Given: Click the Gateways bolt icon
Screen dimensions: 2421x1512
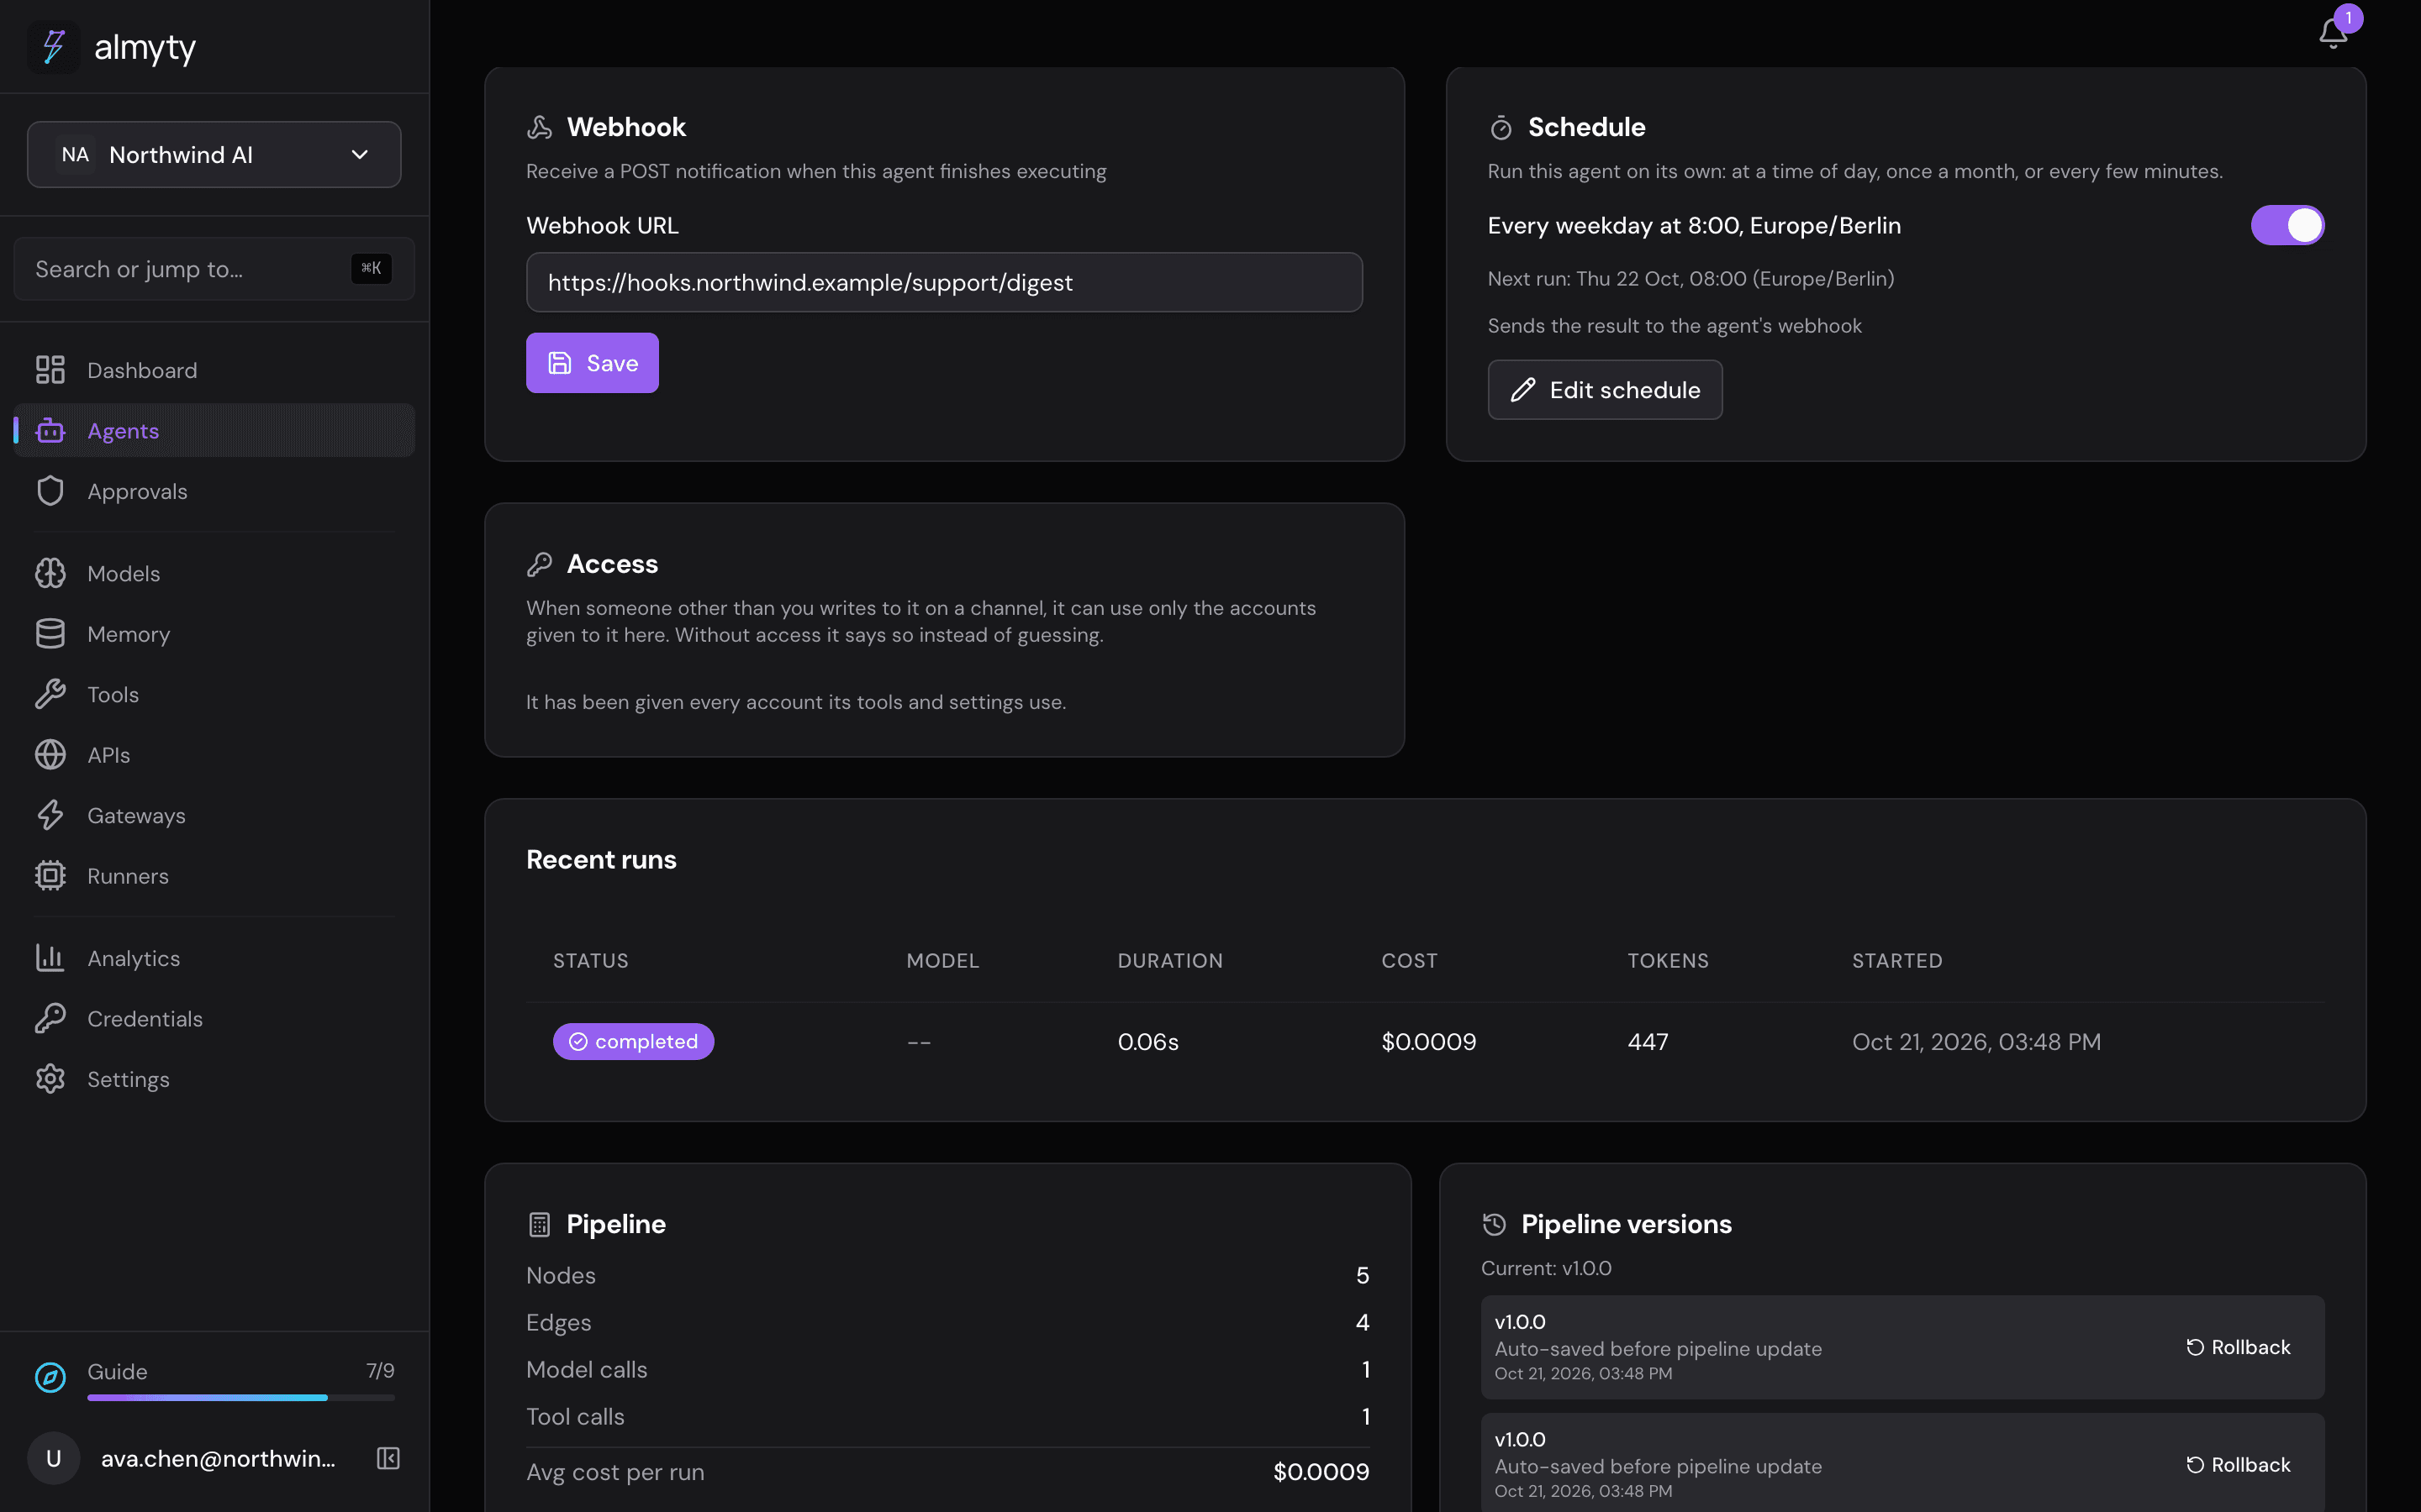Looking at the screenshot, I should (50, 815).
